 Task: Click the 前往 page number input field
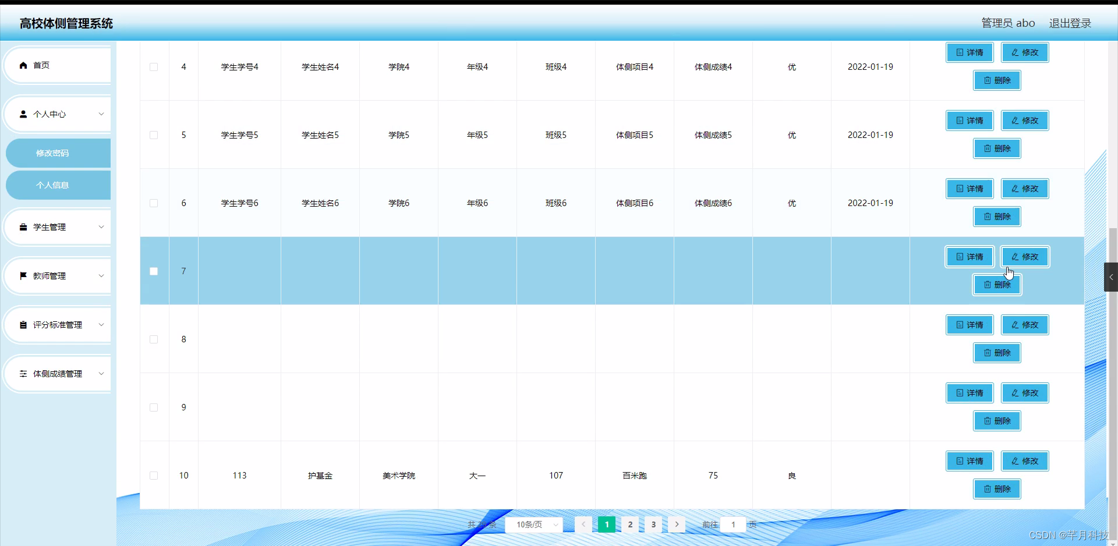pyautogui.click(x=733, y=524)
